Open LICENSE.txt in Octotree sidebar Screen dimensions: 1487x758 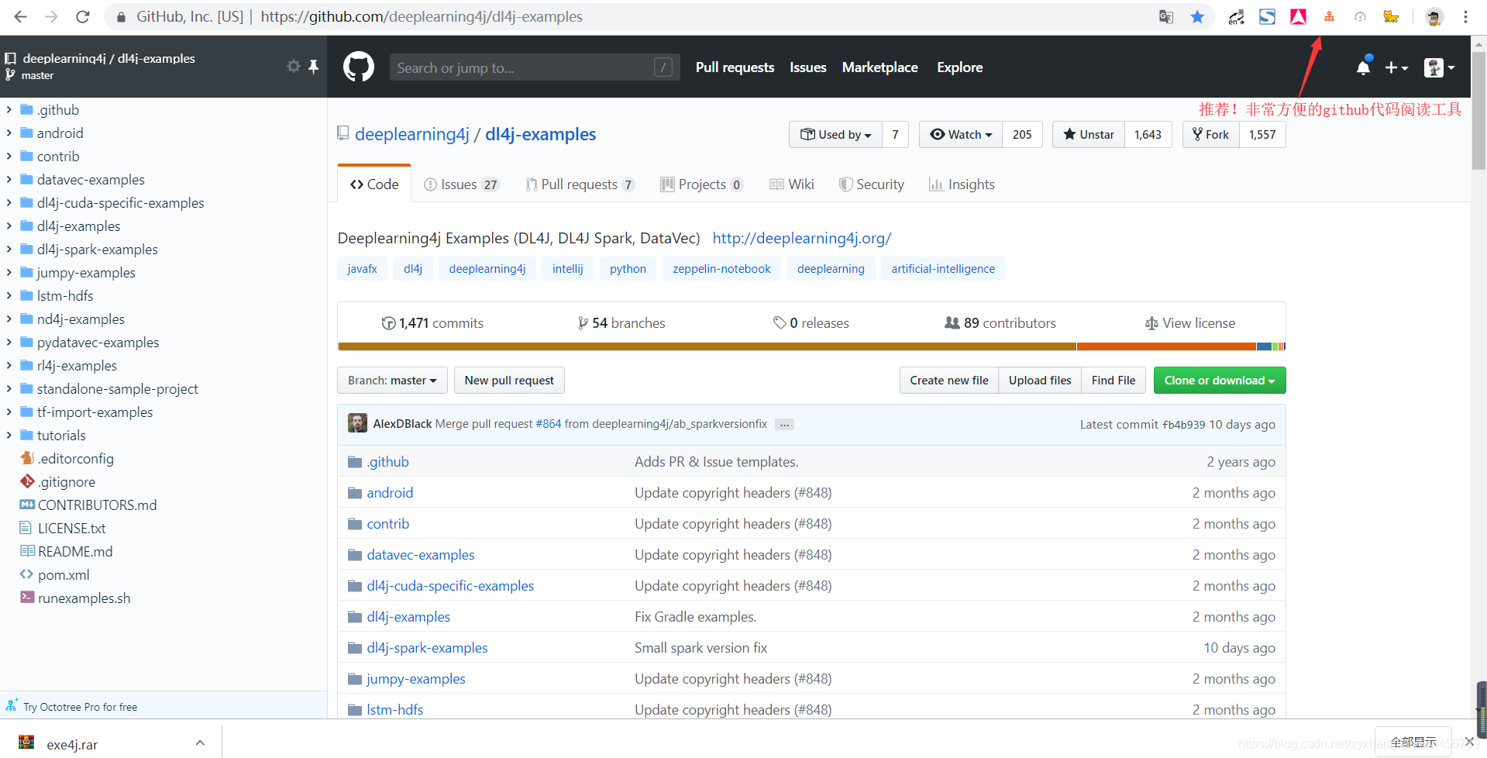[71, 529]
